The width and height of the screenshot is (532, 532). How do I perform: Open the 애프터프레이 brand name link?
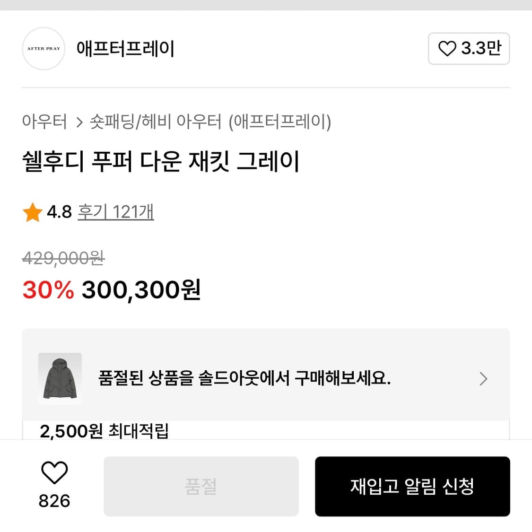point(125,49)
